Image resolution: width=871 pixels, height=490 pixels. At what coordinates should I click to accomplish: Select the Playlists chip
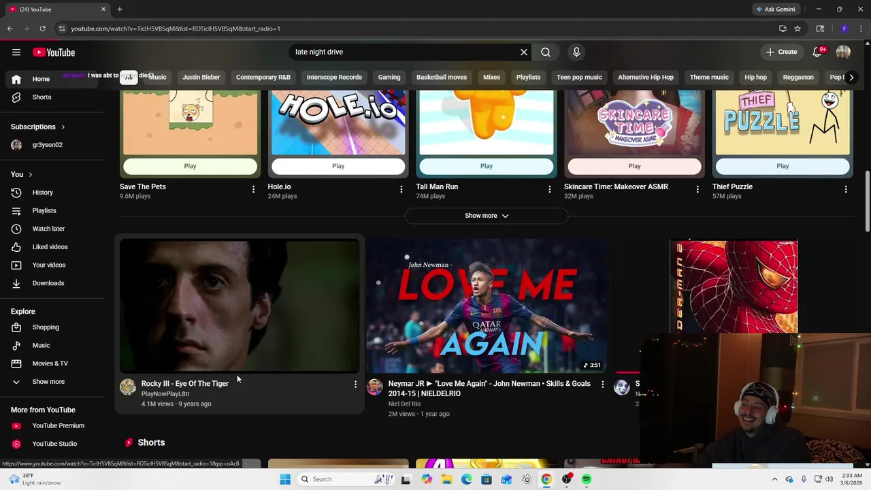click(528, 77)
